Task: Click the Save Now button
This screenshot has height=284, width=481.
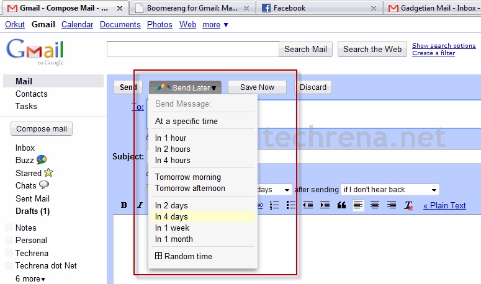Action: [257, 87]
